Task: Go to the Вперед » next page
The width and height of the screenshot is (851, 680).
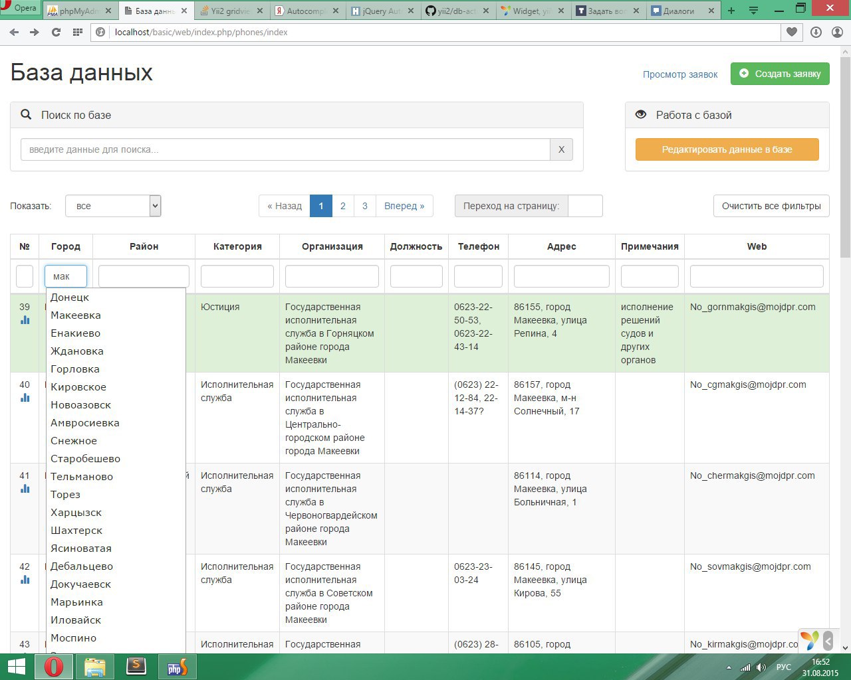Action: tap(404, 206)
